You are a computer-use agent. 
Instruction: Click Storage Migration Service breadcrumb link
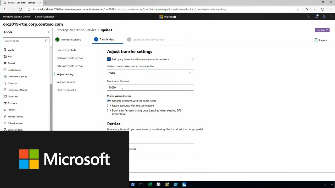point(76,30)
